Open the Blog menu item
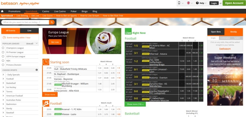The image size is (246, 117). 95,11
